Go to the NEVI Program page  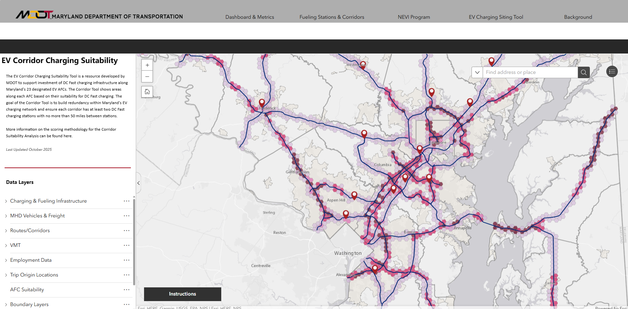(x=414, y=17)
